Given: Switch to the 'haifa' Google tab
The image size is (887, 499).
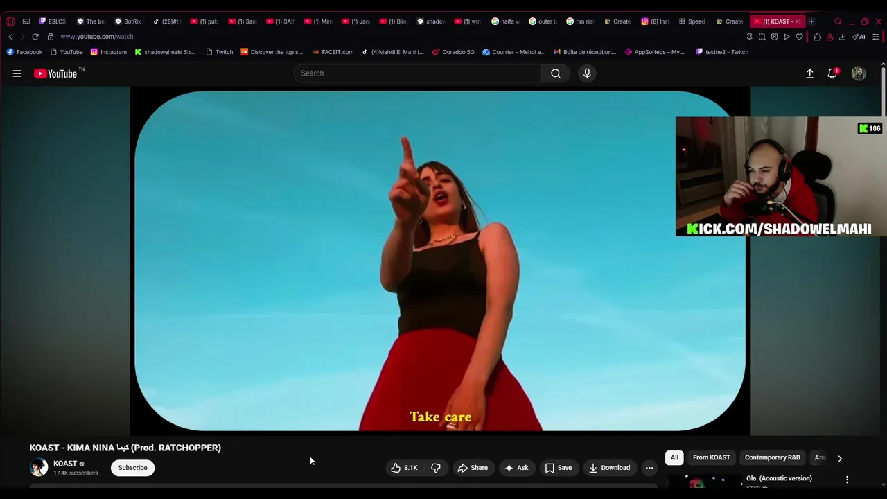Looking at the screenshot, I should (505, 21).
